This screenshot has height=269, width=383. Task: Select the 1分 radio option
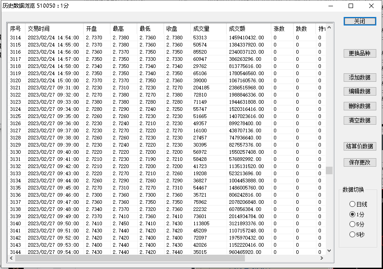coord(353,214)
